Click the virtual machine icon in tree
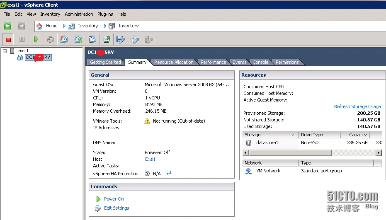 tap(20, 58)
